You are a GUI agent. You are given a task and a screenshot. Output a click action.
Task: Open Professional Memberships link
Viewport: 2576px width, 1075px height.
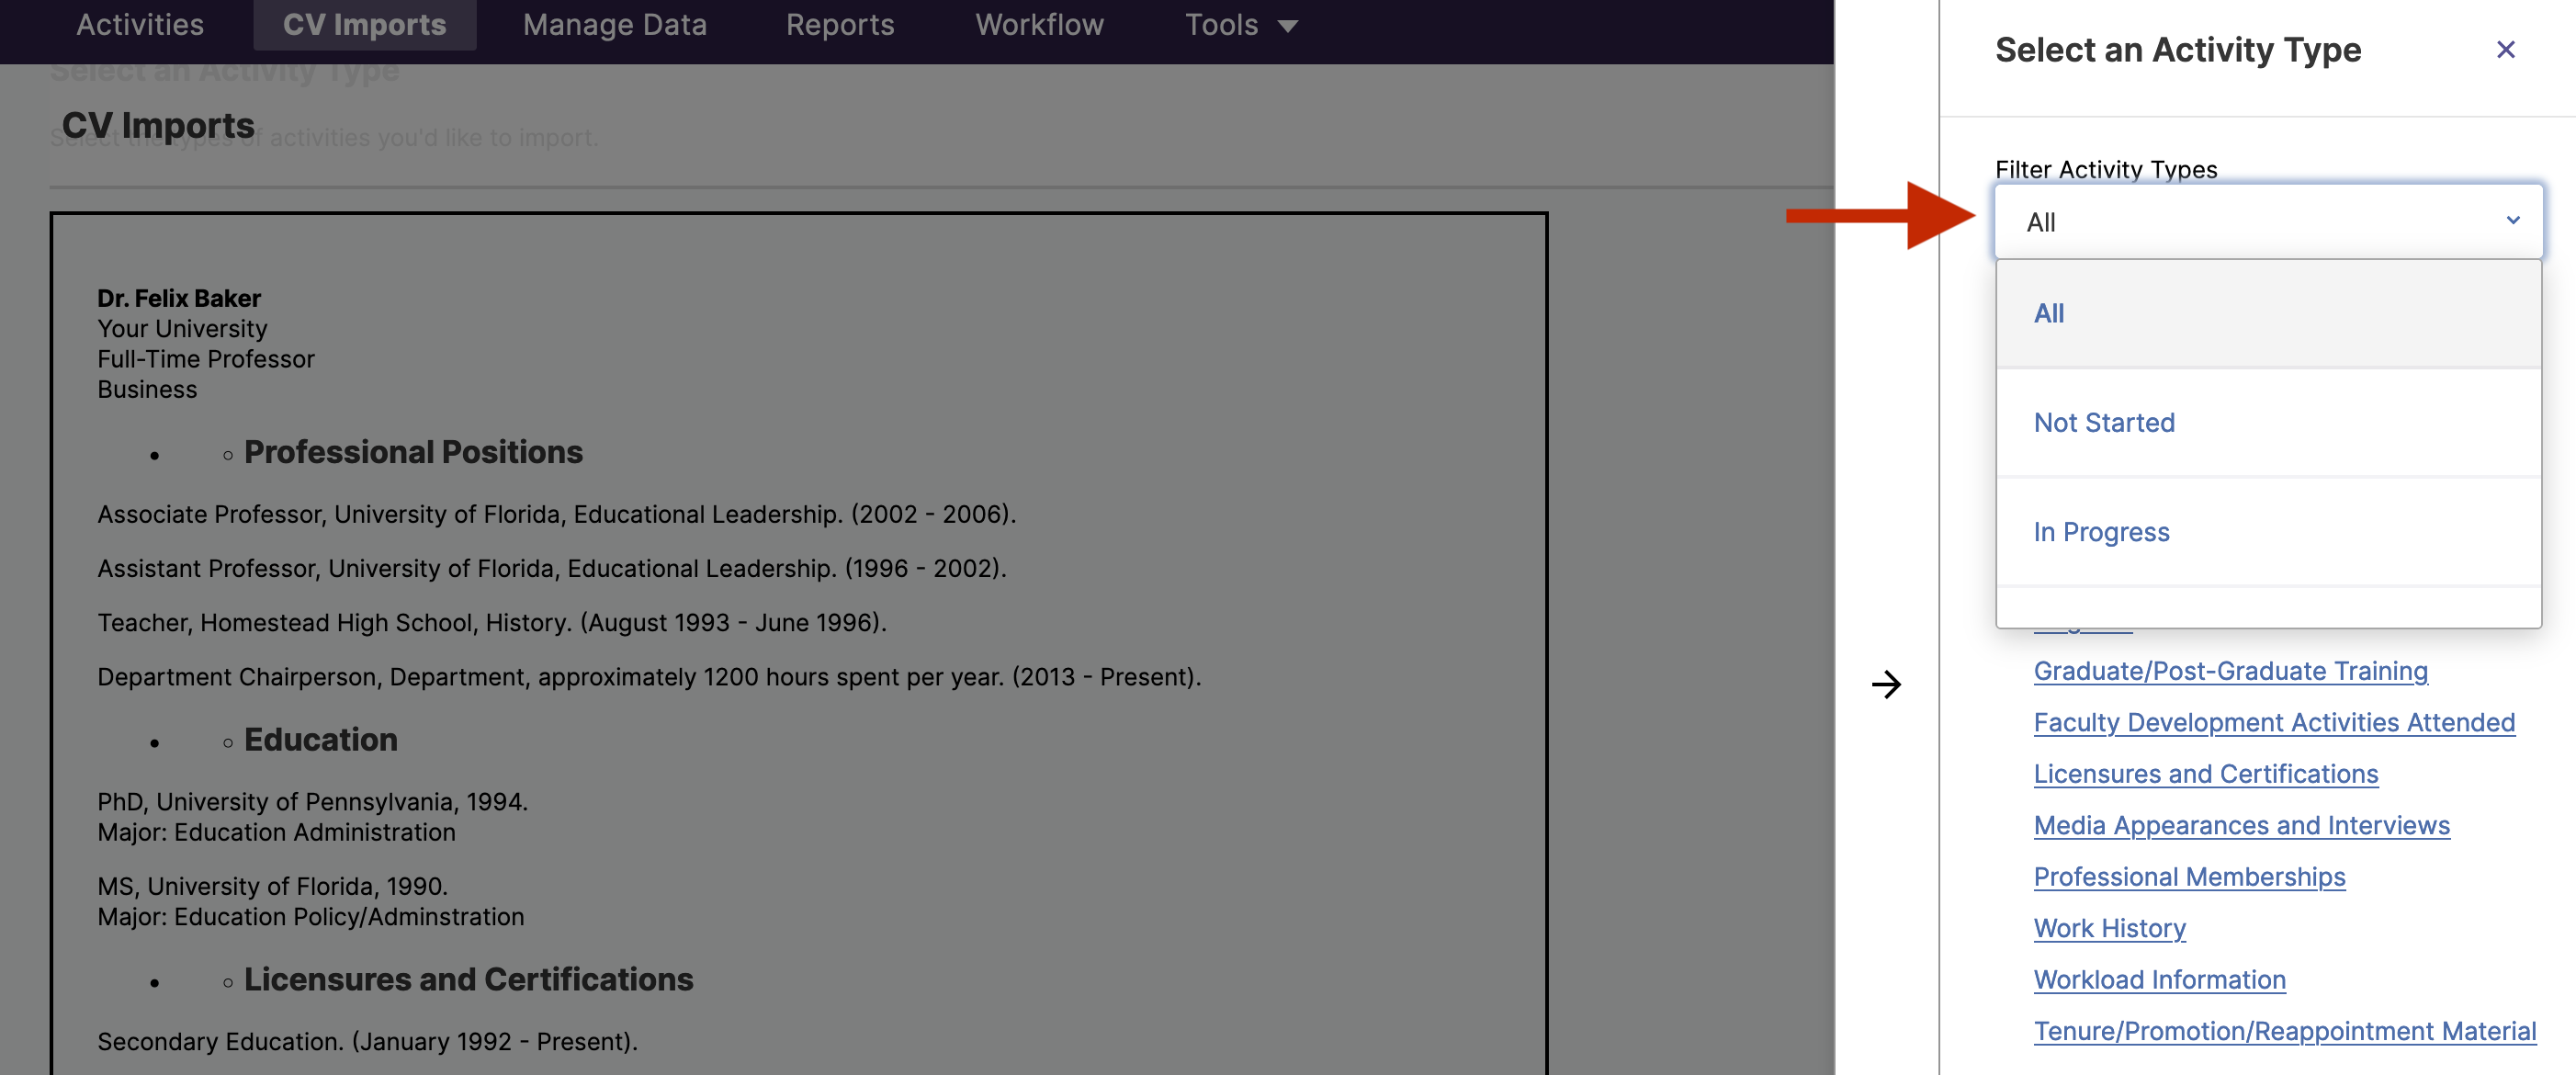pos(2189,877)
